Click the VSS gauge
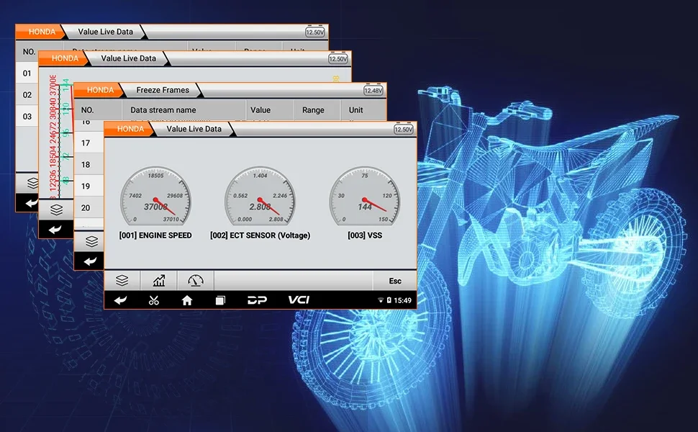698x432 pixels. tap(365, 203)
